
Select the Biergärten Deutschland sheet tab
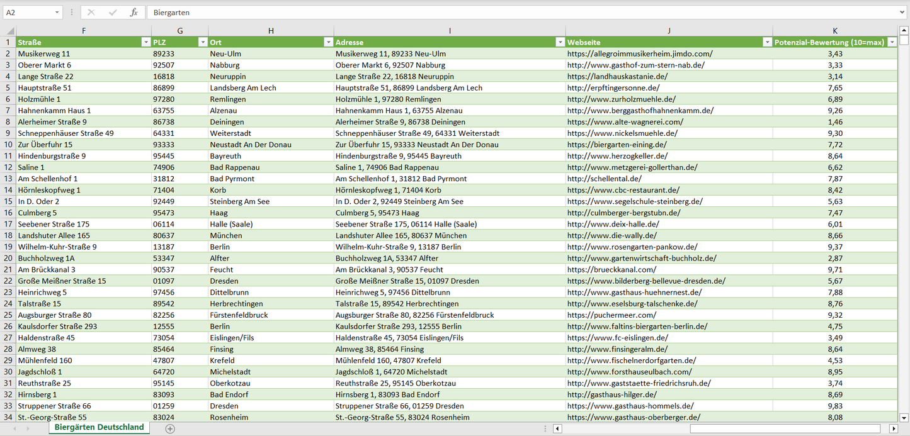tap(99, 427)
